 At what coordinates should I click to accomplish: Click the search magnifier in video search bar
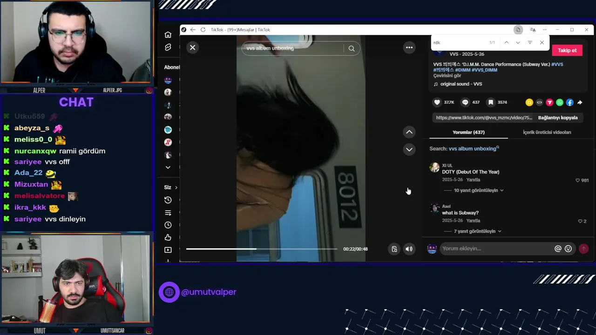click(x=352, y=48)
